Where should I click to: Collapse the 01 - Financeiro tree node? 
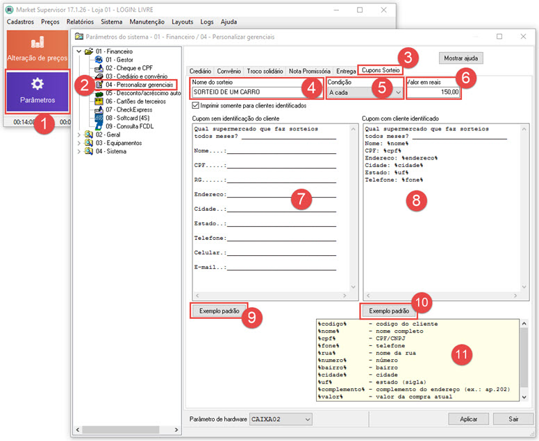[x=79, y=51]
